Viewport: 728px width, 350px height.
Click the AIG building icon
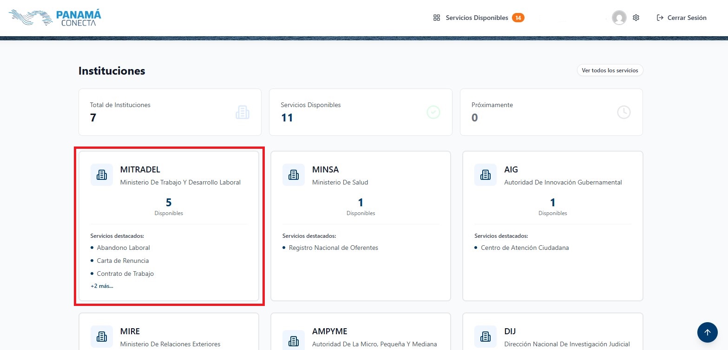coord(485,175)
